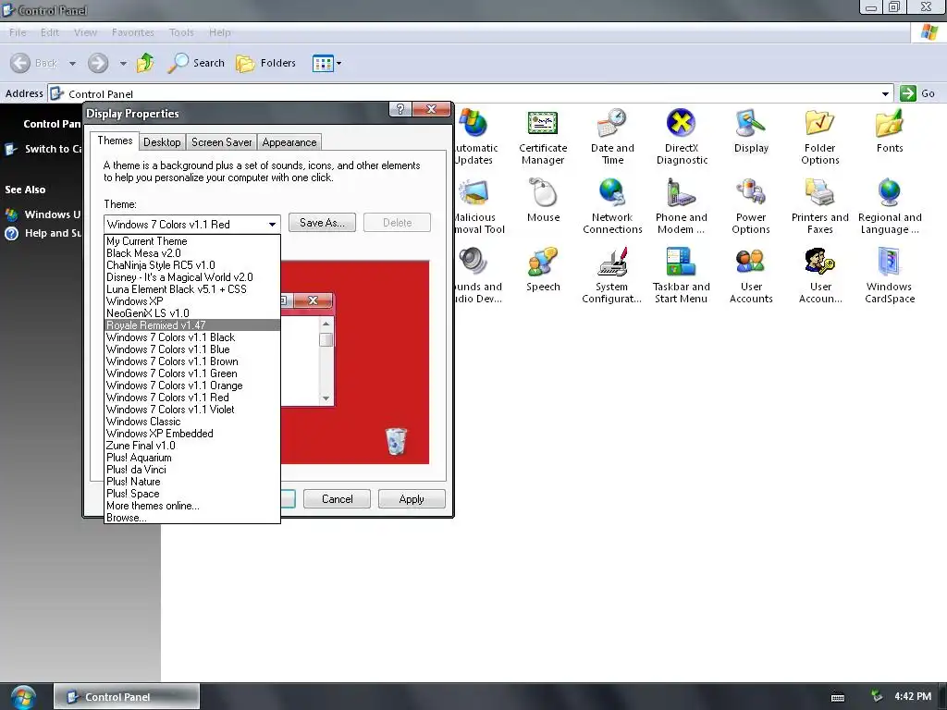Choose Zune Final v1.0 theme
The image size is (947, 710).
tap(192, 446)
